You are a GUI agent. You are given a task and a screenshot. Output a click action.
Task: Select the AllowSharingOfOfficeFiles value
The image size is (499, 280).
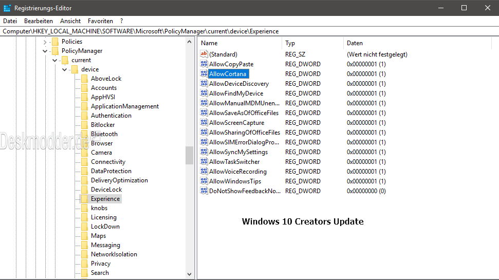pos(245,133)
